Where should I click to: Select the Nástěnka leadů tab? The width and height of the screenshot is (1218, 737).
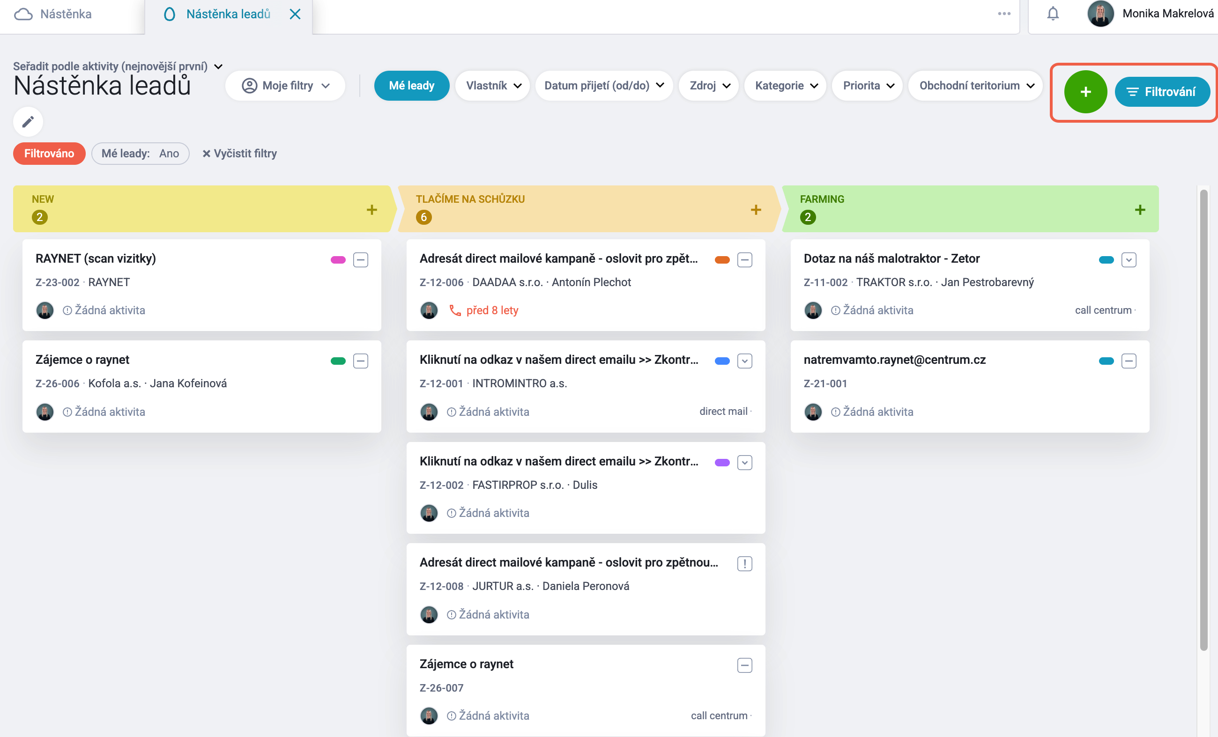(228, 14)
